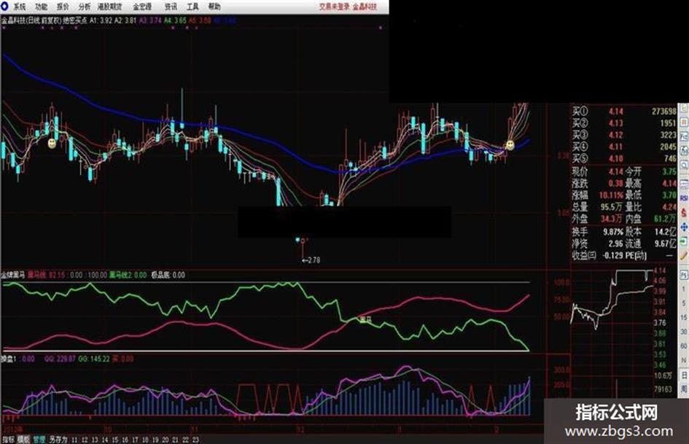Select template number 23
This screenshot has height=444, width=689.
click(x=195, y=440)
